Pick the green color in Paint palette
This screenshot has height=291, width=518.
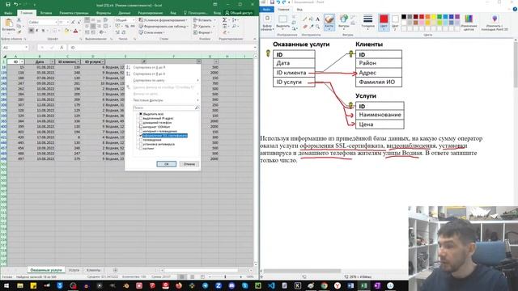439,16
